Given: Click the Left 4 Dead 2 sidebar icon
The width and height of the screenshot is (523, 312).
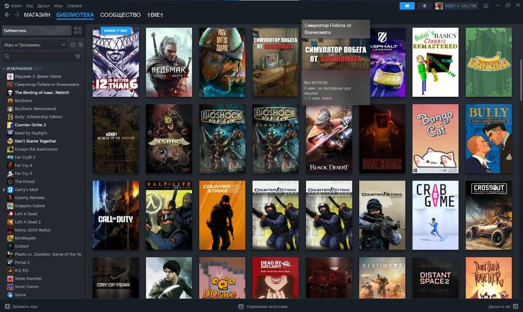Looking at the screenshot, I should [x=10, y=222].
